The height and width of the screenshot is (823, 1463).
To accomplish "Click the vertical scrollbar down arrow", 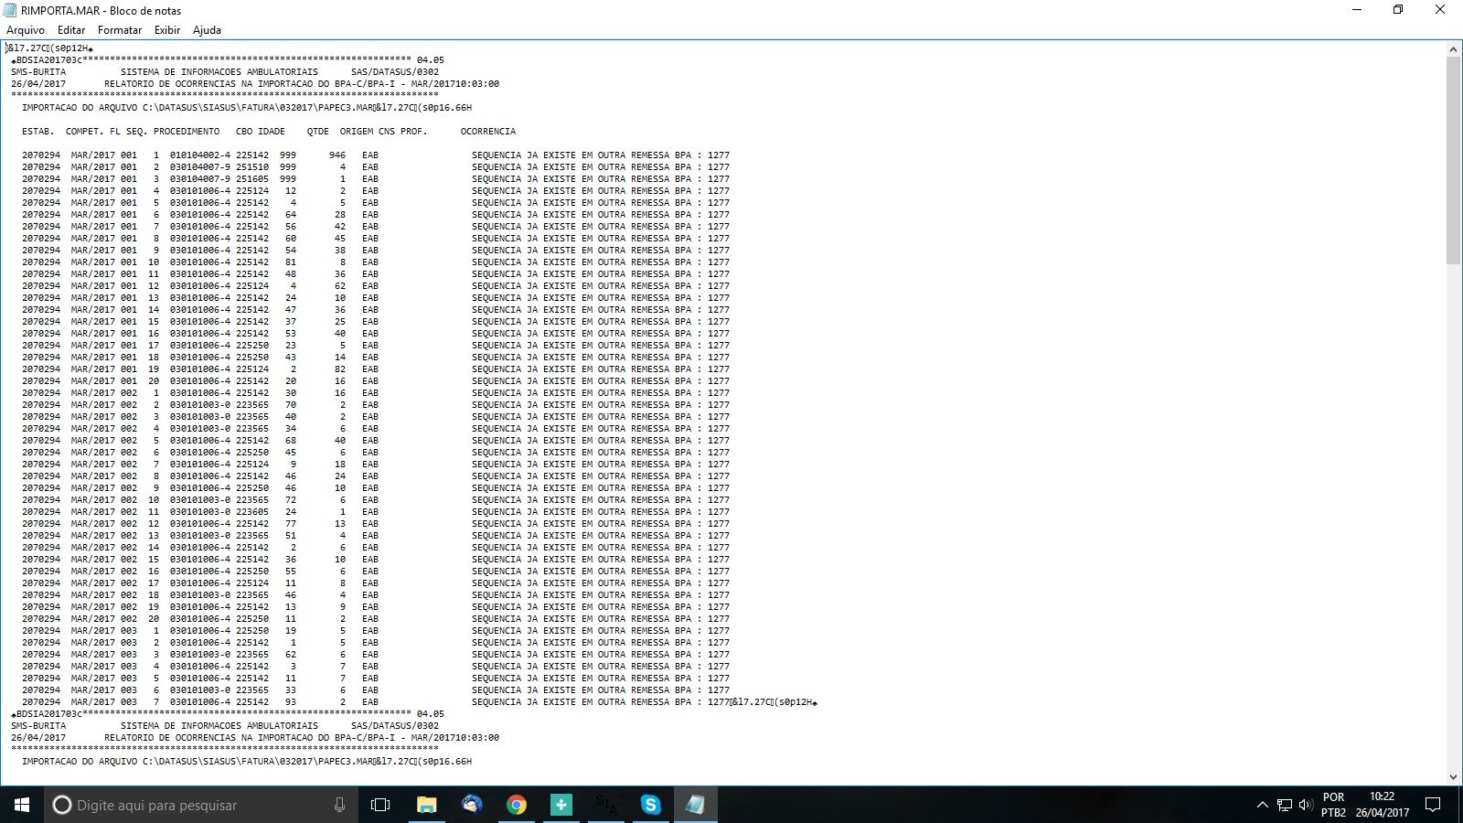I will (x=1453, y=777).
